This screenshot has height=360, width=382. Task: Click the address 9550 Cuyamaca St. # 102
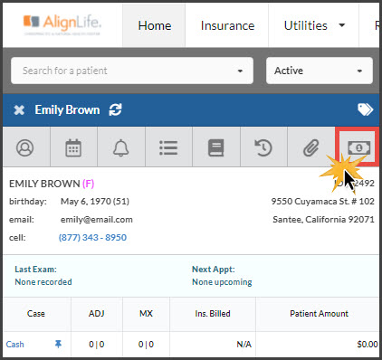click(x=322, y=202)
